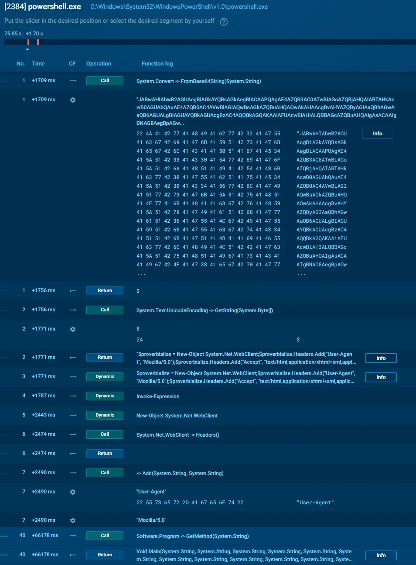Select "New-Object System.Net.WebClient" log entry
The image size is (416, 565).
(177, 416)
